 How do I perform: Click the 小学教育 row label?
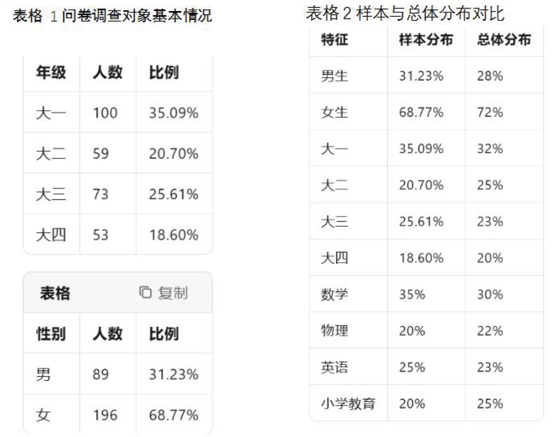pyautogui.click(x=348, y=403)
